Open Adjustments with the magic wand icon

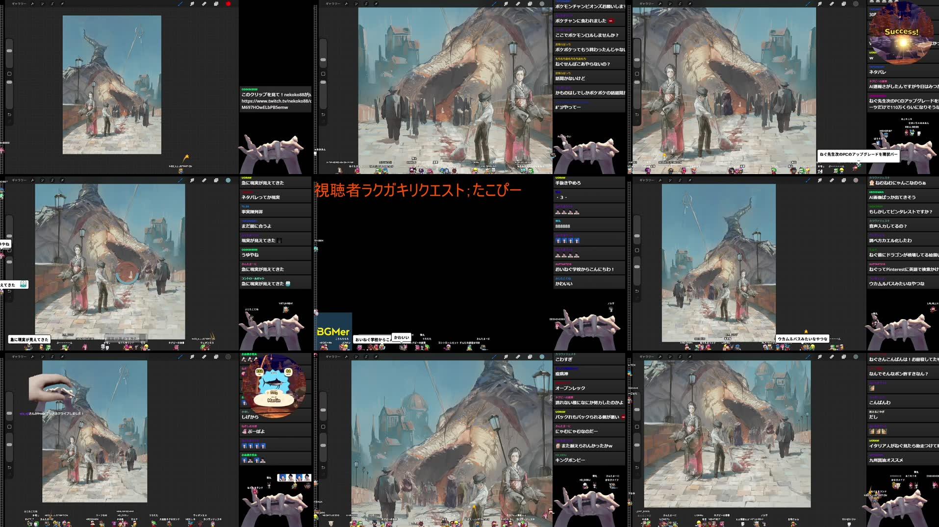point(42,3)
